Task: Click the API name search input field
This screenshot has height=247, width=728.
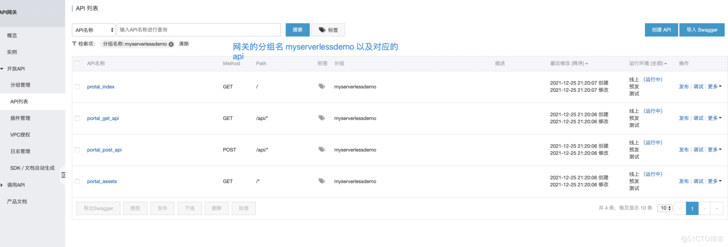Action: (199, 30)
